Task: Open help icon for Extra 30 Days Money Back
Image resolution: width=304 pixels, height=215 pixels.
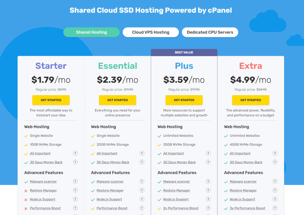Action: click(275, 162)
